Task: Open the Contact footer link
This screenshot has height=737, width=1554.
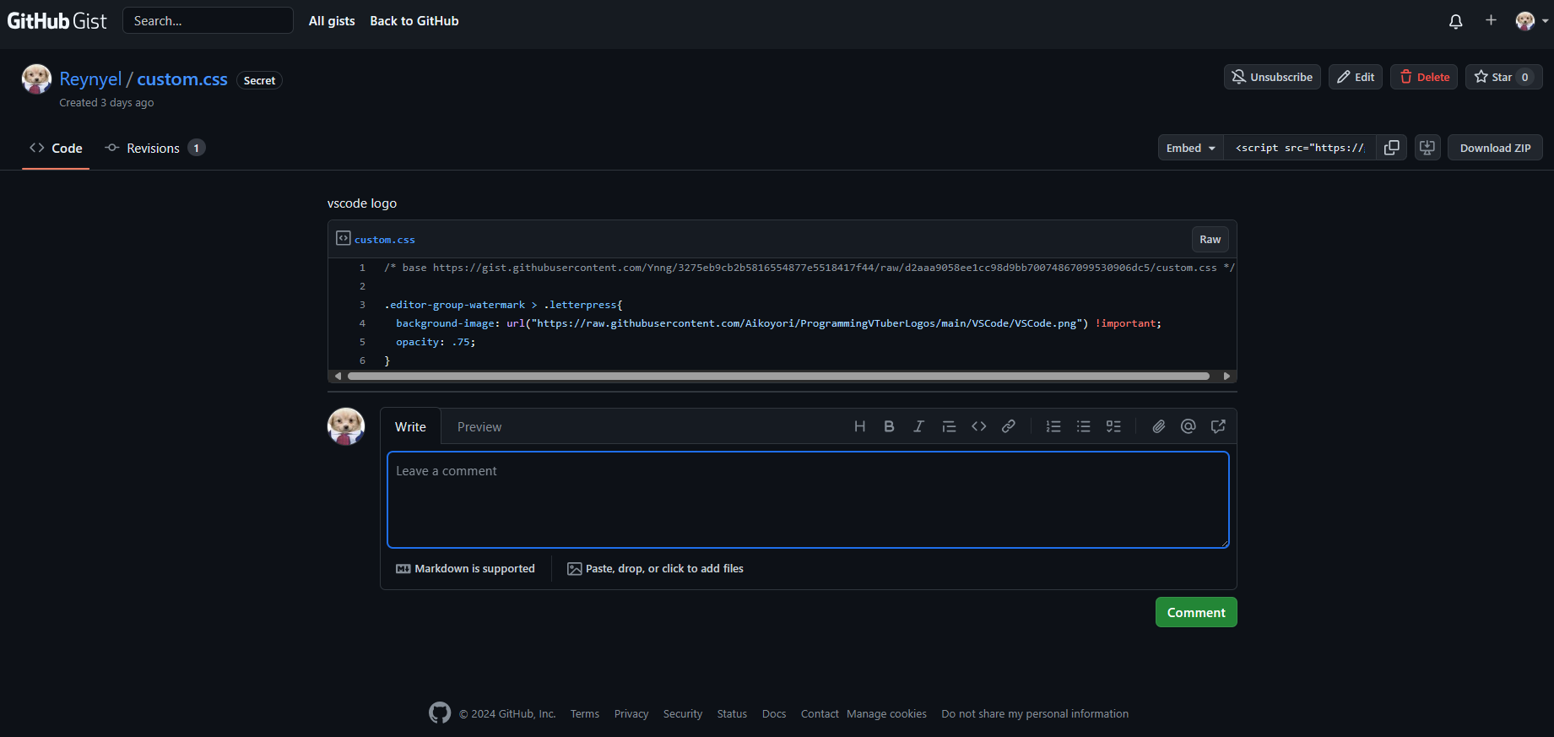Action: click(x=820, y=714)
